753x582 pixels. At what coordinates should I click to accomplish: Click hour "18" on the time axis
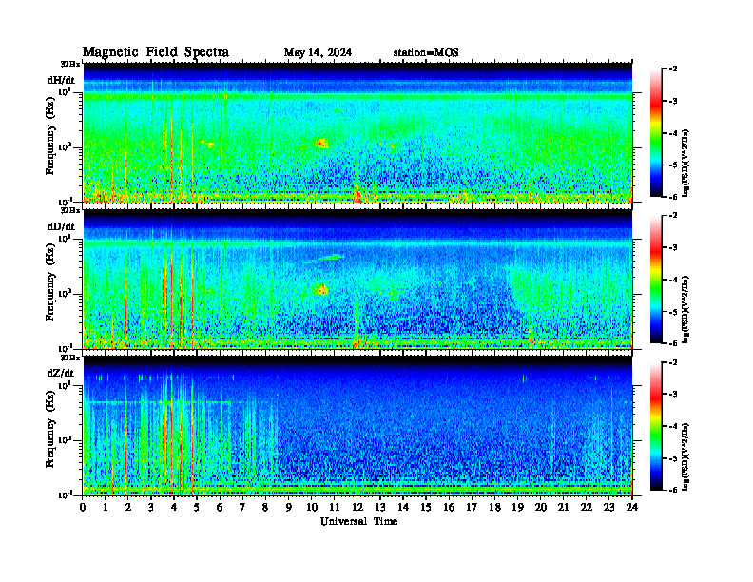(494, 508)
